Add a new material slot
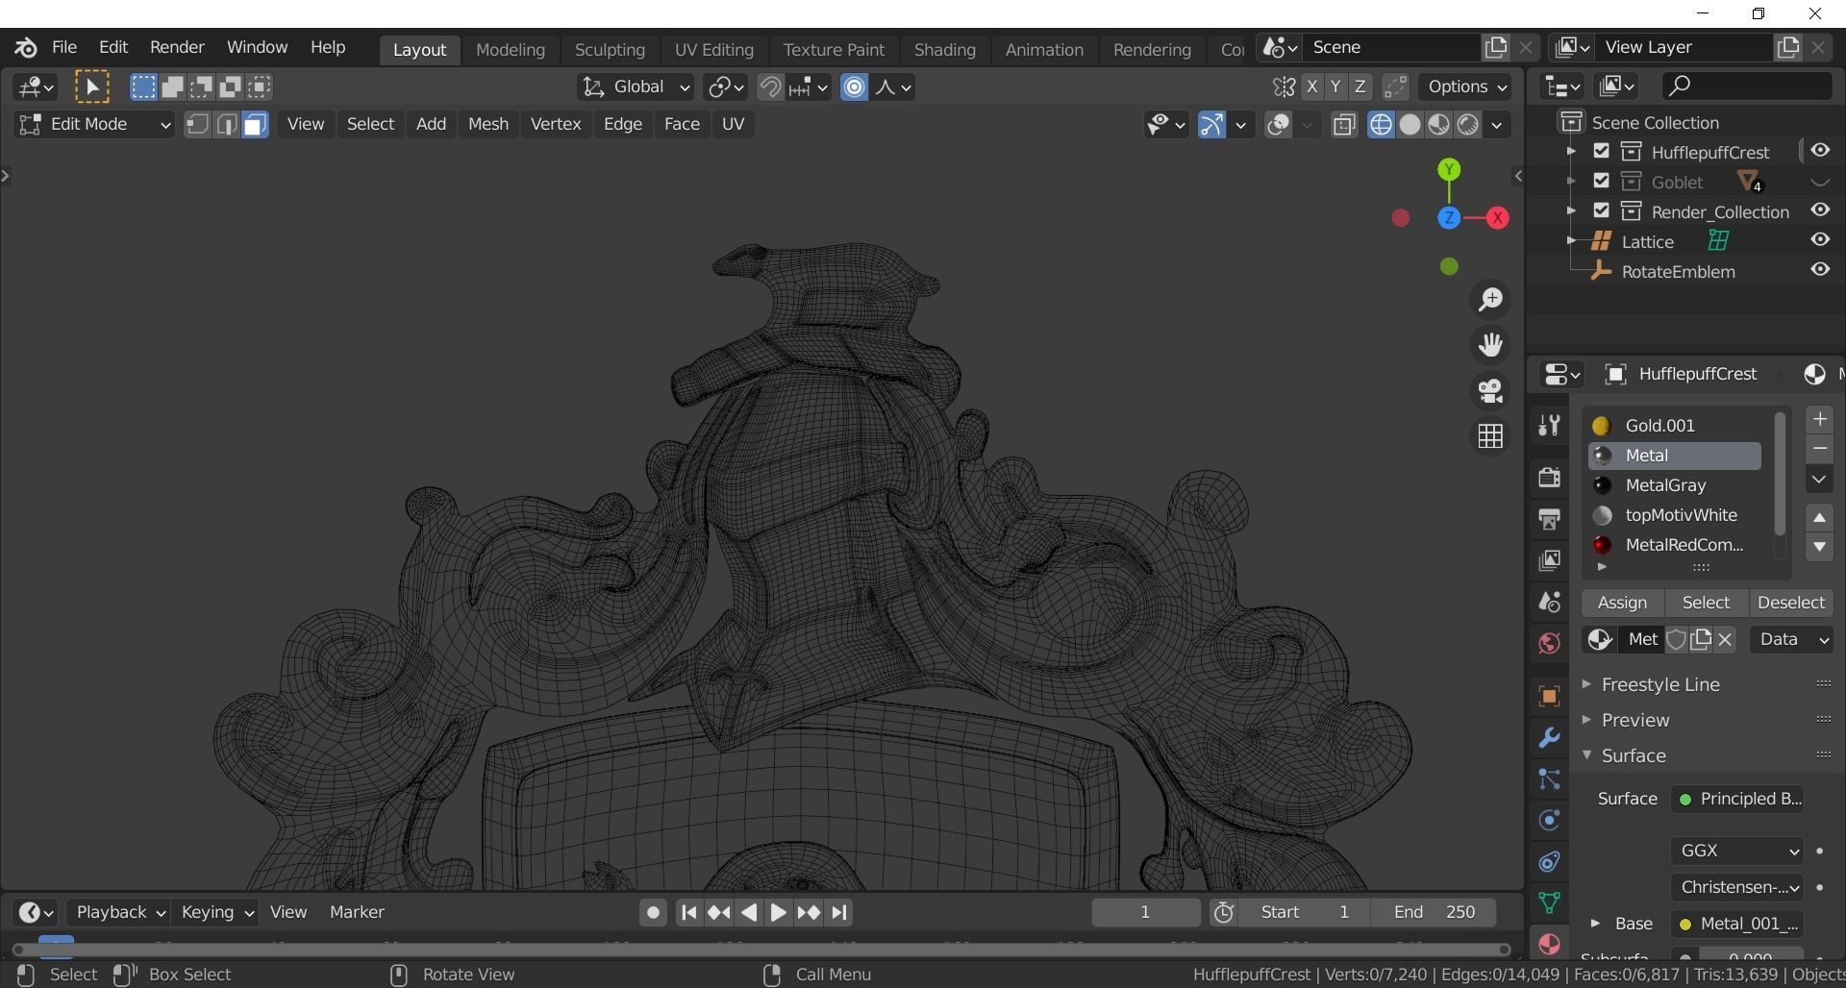The height and width of the screenshot is (988, 1846). click(x=1819, y=419)
